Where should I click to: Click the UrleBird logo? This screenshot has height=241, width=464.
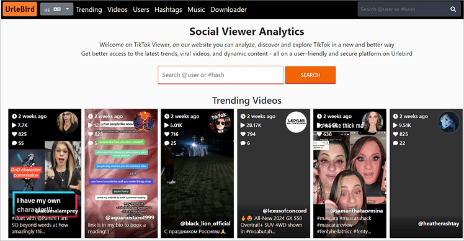pyautogui.click(x=20, y=9)
